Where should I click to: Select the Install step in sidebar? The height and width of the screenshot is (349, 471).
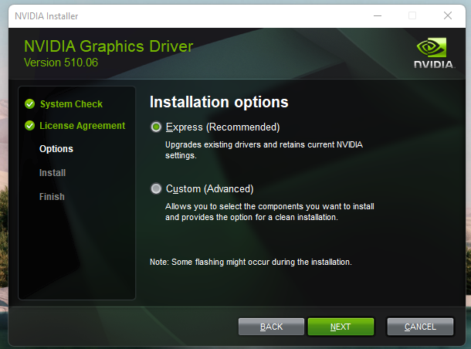[x=53, y=173]
